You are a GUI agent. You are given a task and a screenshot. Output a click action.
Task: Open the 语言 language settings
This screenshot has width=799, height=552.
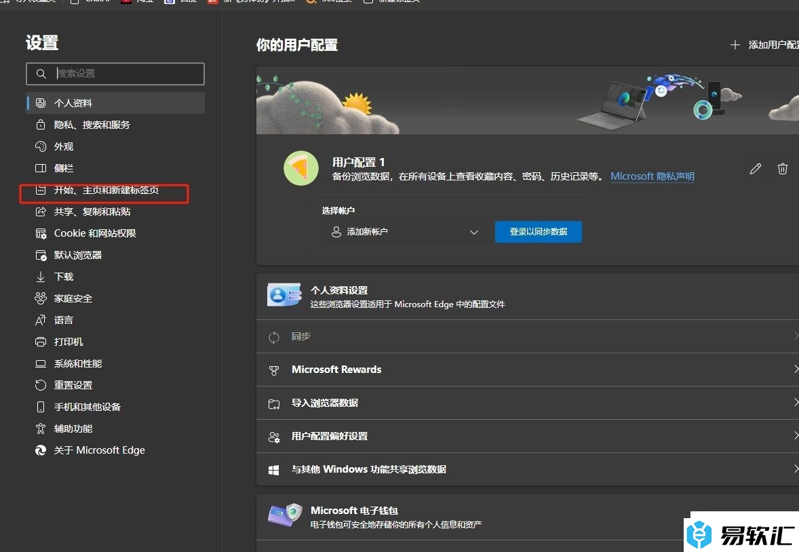coord(116,320)
